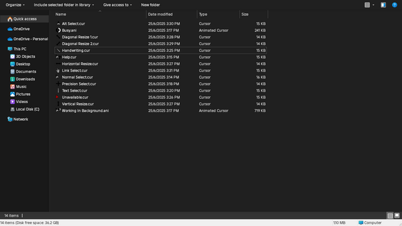The width and height of the screenshot is (402, 226).
Task: Open the view options dropdown arrow
Action: coord(373,5)
